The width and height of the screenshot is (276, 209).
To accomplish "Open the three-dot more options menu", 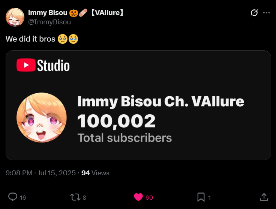I will [267, 13].
